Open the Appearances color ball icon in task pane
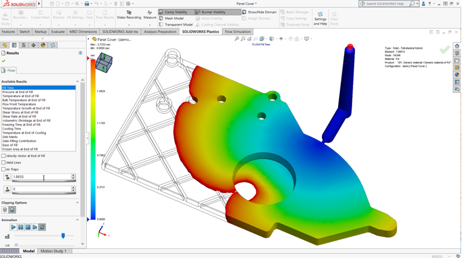Screen dimensions: 462x258 [457, 75]
